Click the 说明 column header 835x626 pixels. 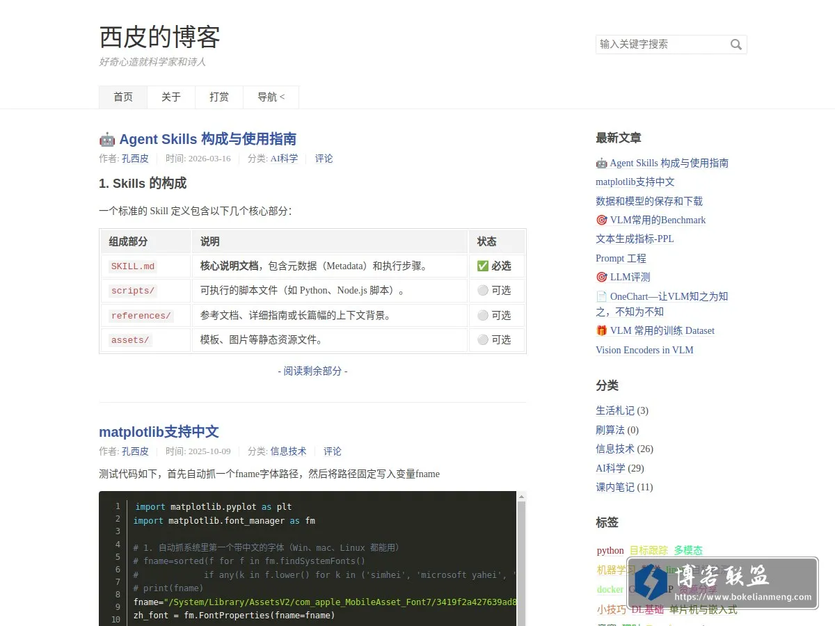(x=330, y=242)
